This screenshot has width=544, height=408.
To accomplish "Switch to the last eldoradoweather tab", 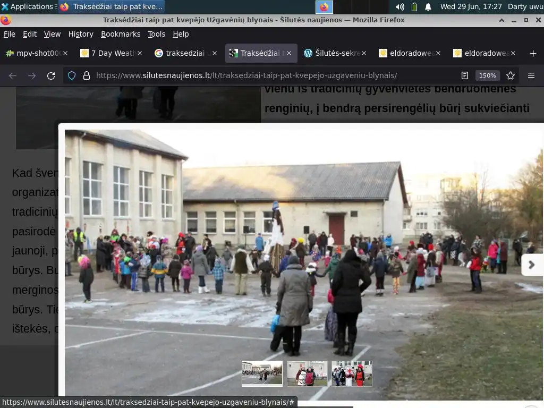I will click(484, 53).
